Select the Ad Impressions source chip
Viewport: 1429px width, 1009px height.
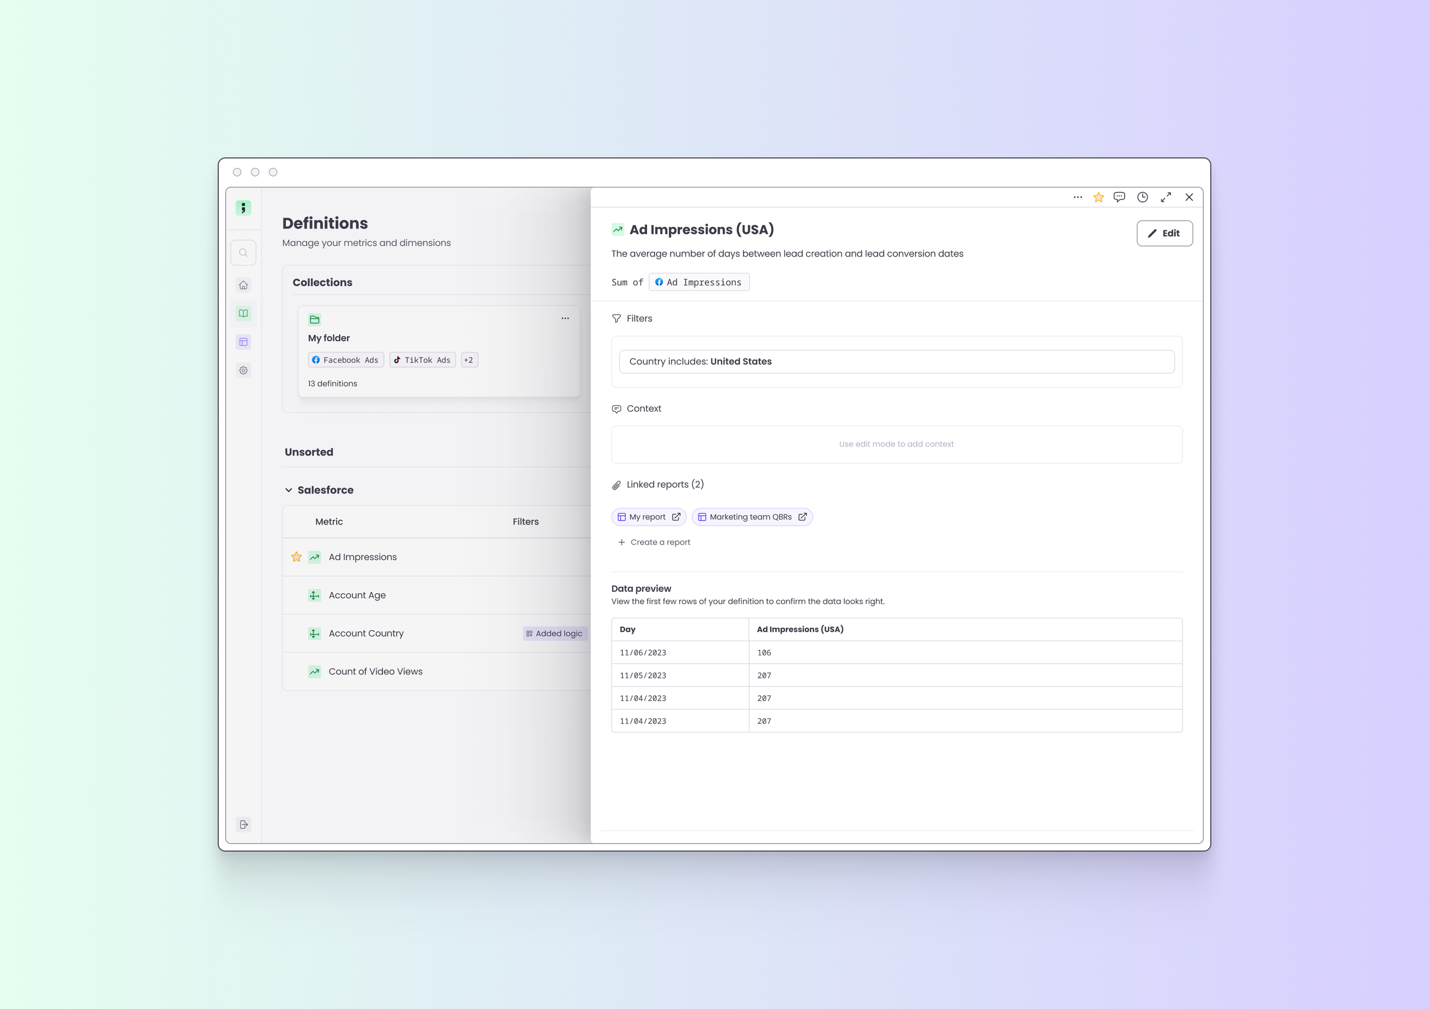point(699,282)
